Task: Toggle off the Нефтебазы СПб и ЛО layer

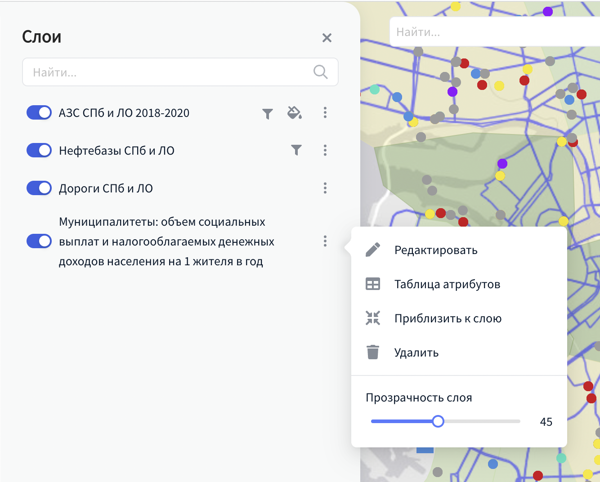Action: [39, 150]
